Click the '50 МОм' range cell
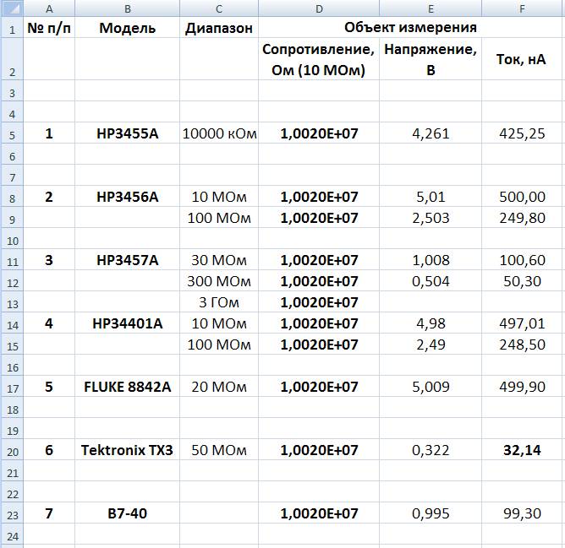Image resolution: width=565 pixels, height=548 pixels. point(219,449)
